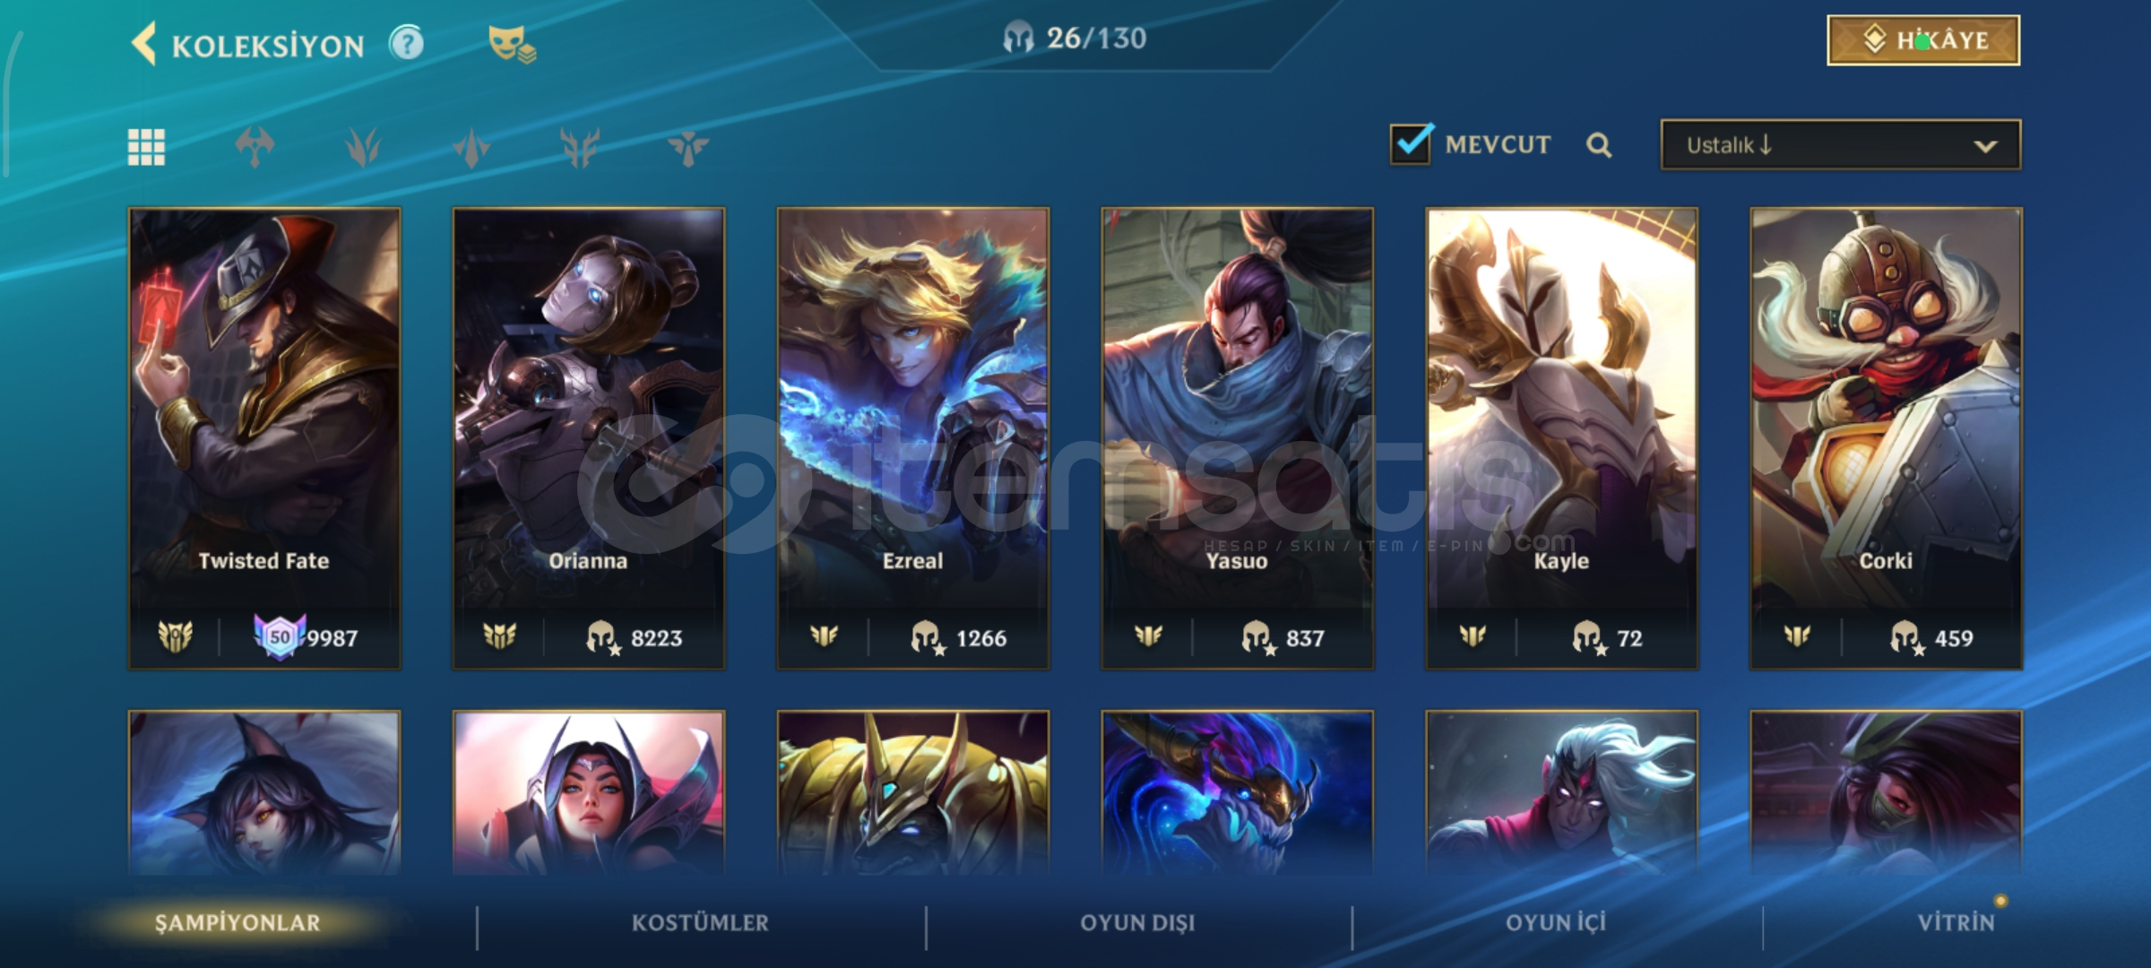Uncheck the Mevcut checkbox
This screenshot has height=968, width=2151.
pos(1412,143)
